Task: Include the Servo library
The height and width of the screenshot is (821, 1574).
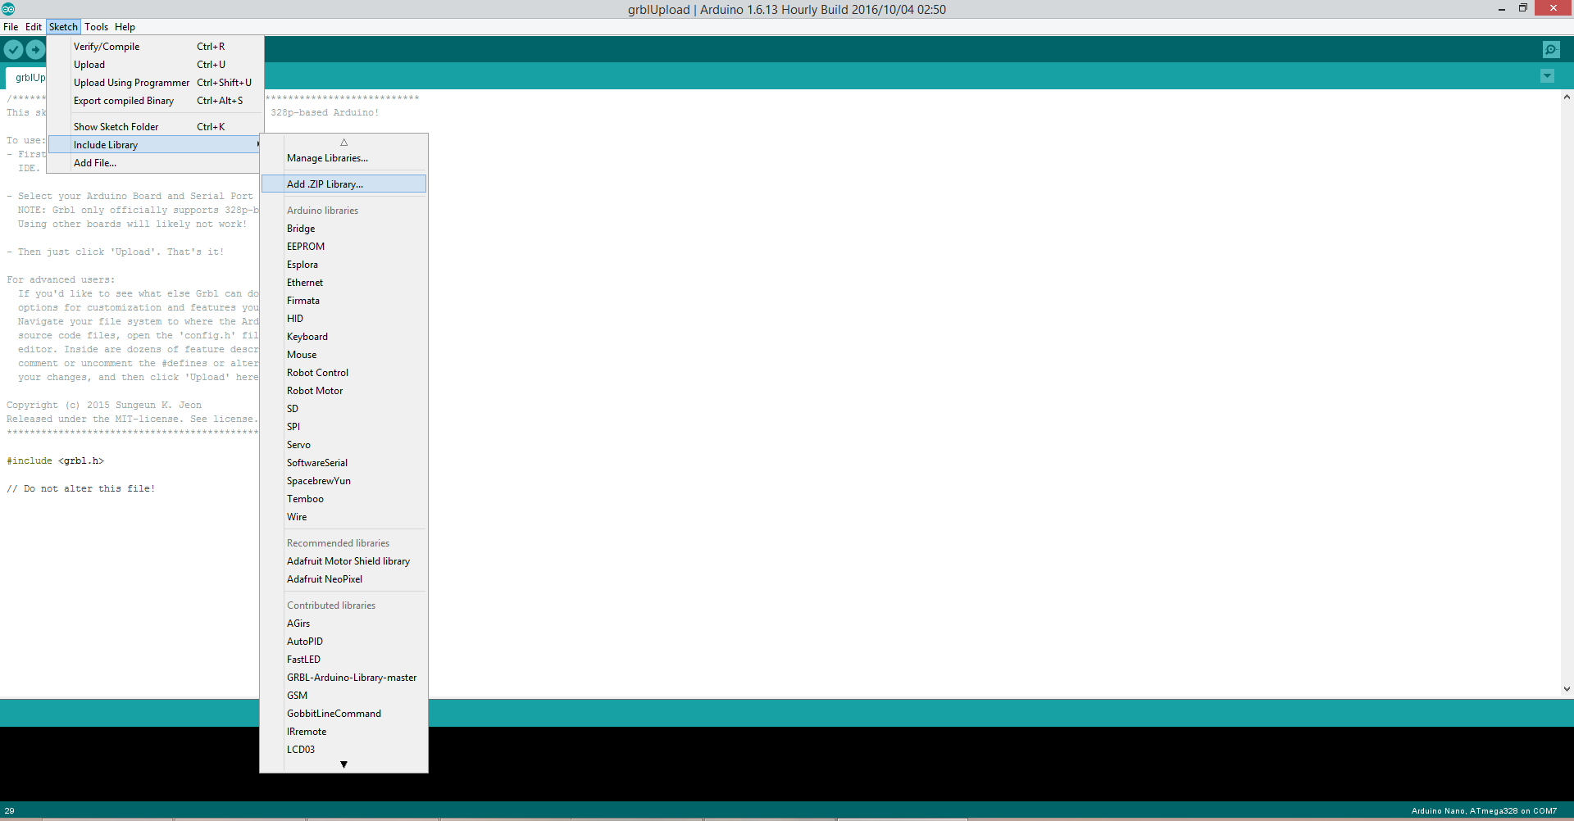Action: tap(343, 445)
